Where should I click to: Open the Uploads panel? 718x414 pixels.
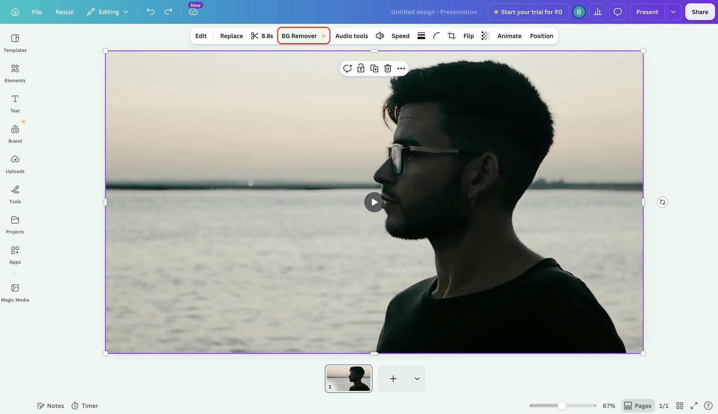(15, 165)
